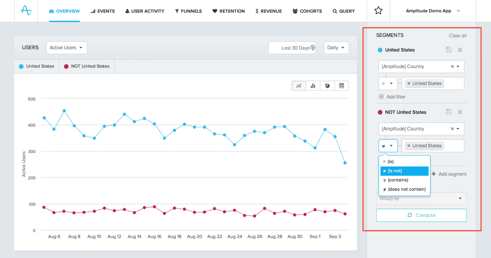The width and height of the screenshot is (491, 258).
Task: Select the '(is not)' operator option
Action: (x=404, y=171)
